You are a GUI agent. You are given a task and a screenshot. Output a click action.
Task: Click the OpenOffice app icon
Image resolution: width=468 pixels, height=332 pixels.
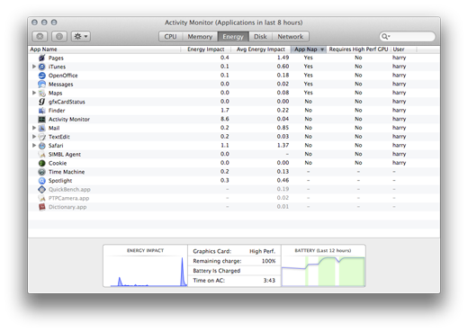[x=42, y=76]
